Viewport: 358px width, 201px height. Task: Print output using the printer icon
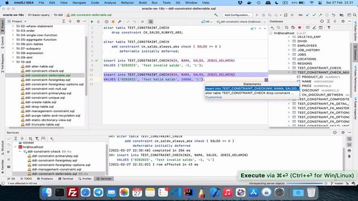click(x=349, y=151)
